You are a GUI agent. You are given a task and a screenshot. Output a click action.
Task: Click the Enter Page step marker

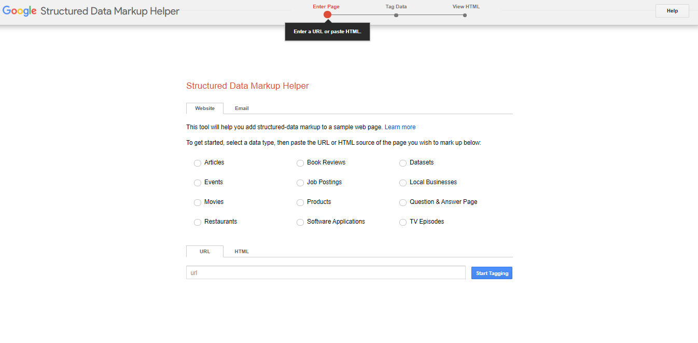[x=327, y=15]
